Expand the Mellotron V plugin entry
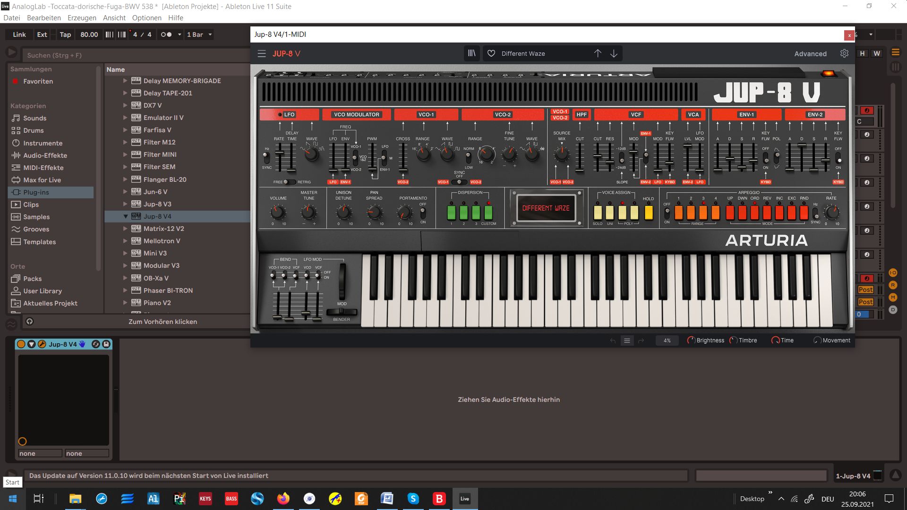Image resolution: width=907 pixels, height=510 pixels. (x=125, y=241)
